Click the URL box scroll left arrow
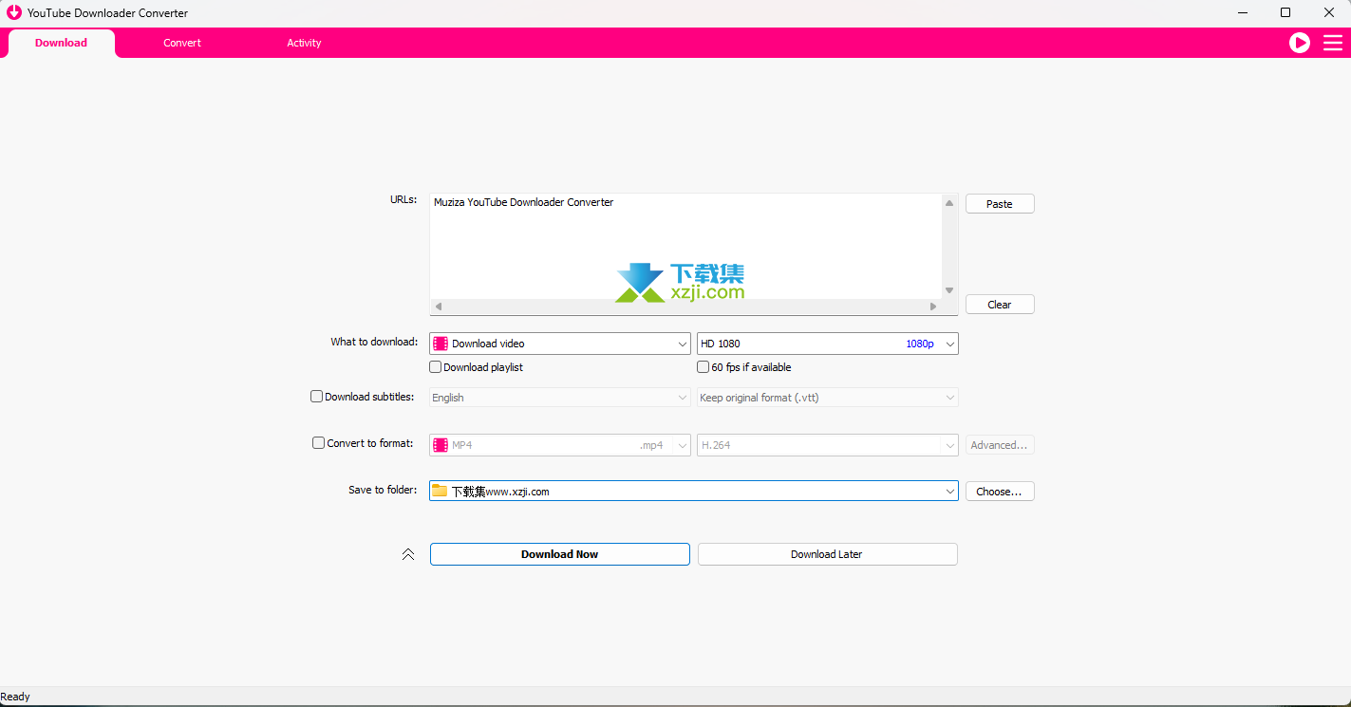 438,307
